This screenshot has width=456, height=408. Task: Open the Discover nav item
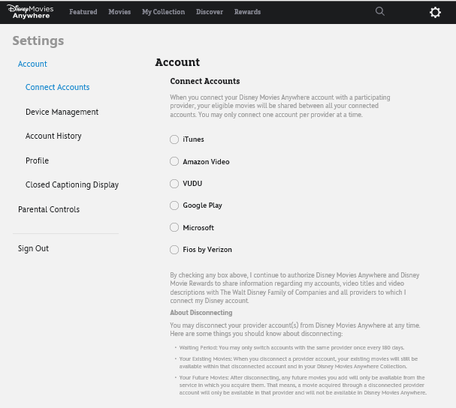click(x=210, y=12)
